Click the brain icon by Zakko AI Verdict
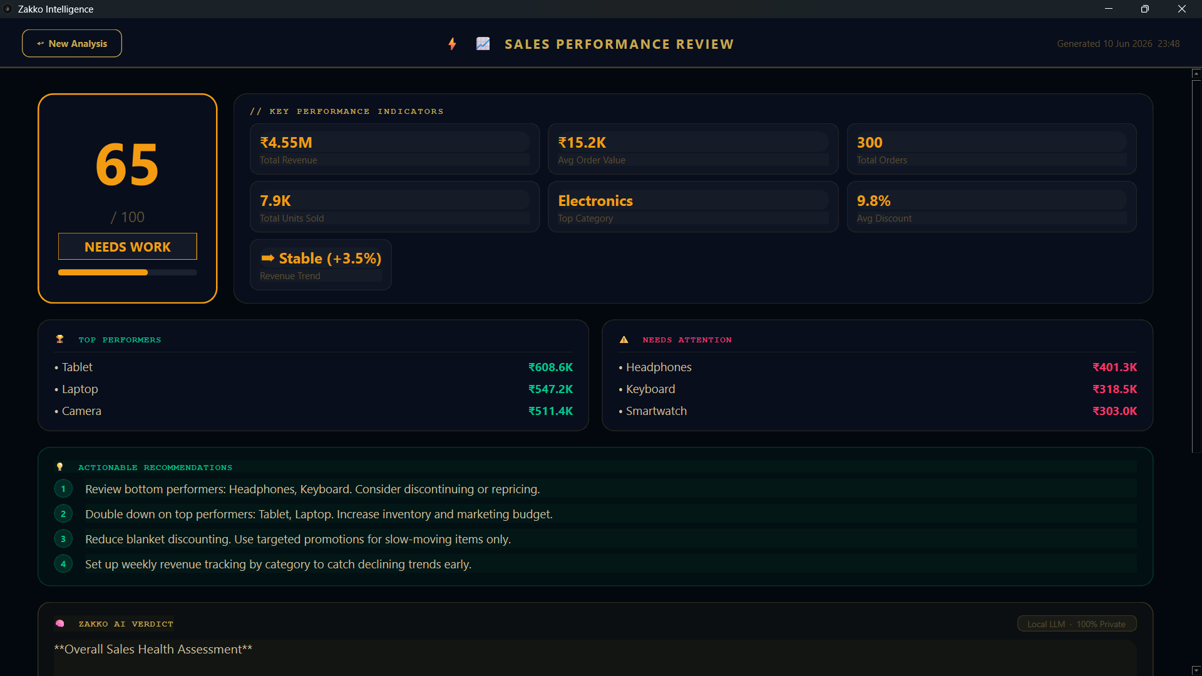Screen dimensions: 1202x676 coord(60,623)
